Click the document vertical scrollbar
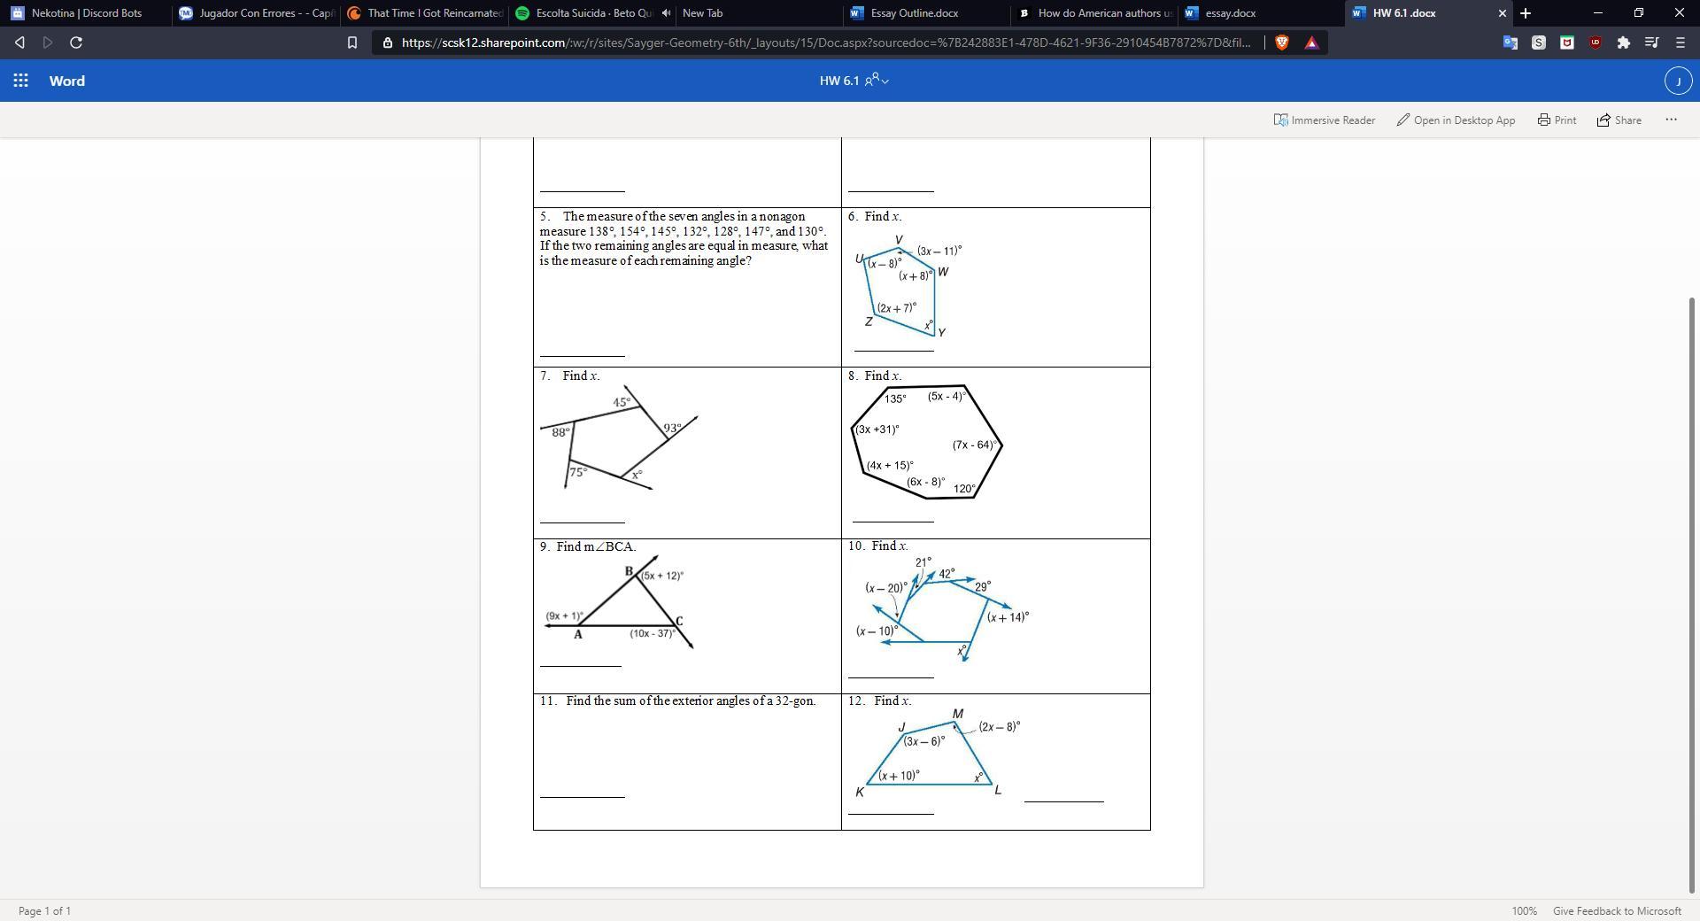 (x=1693, y=594)
